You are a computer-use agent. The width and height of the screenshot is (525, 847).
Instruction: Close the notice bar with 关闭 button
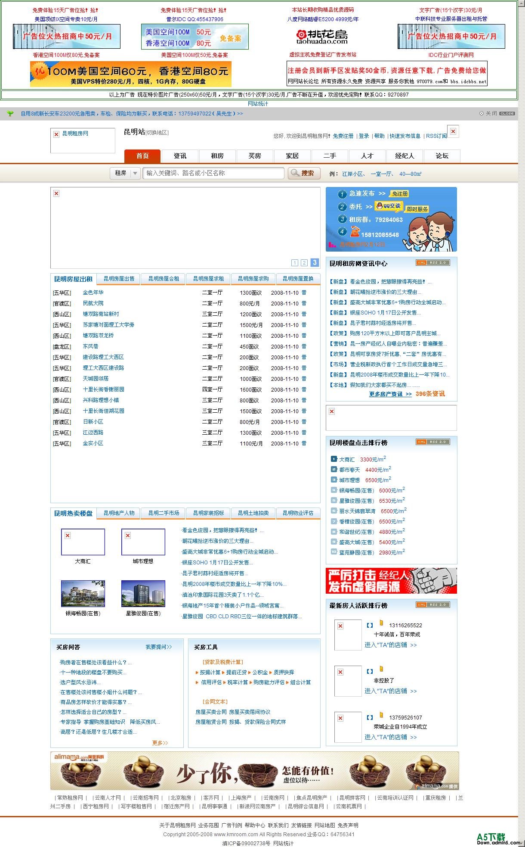click(x=497, y=114)
